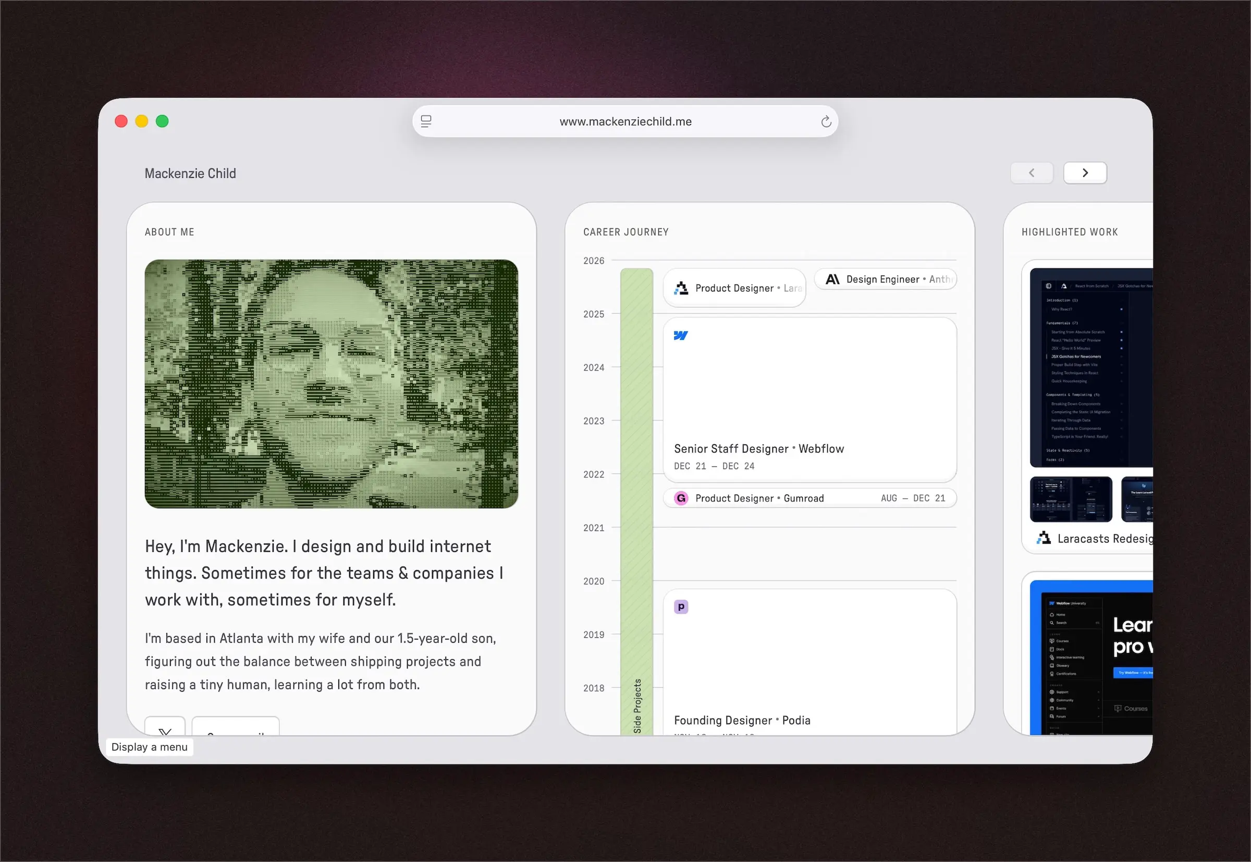The image size is (1251, 862).
Task: Open the Webflow University work thumbnail
Action: [1091, 656]
